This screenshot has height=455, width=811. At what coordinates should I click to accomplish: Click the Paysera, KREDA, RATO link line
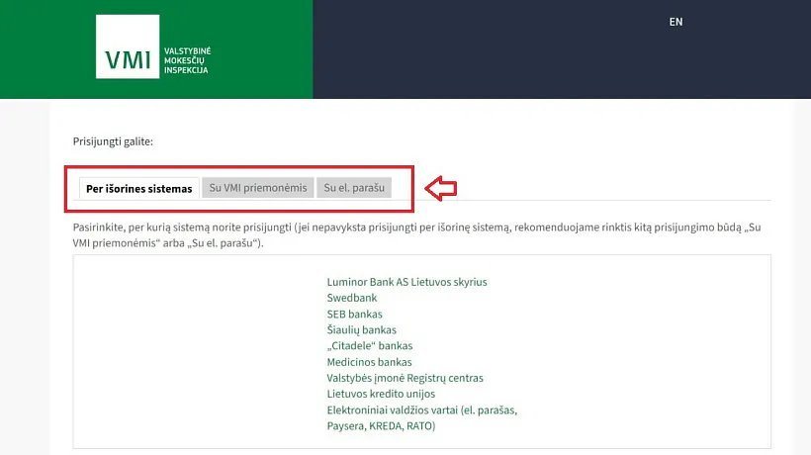pos(381,426)
